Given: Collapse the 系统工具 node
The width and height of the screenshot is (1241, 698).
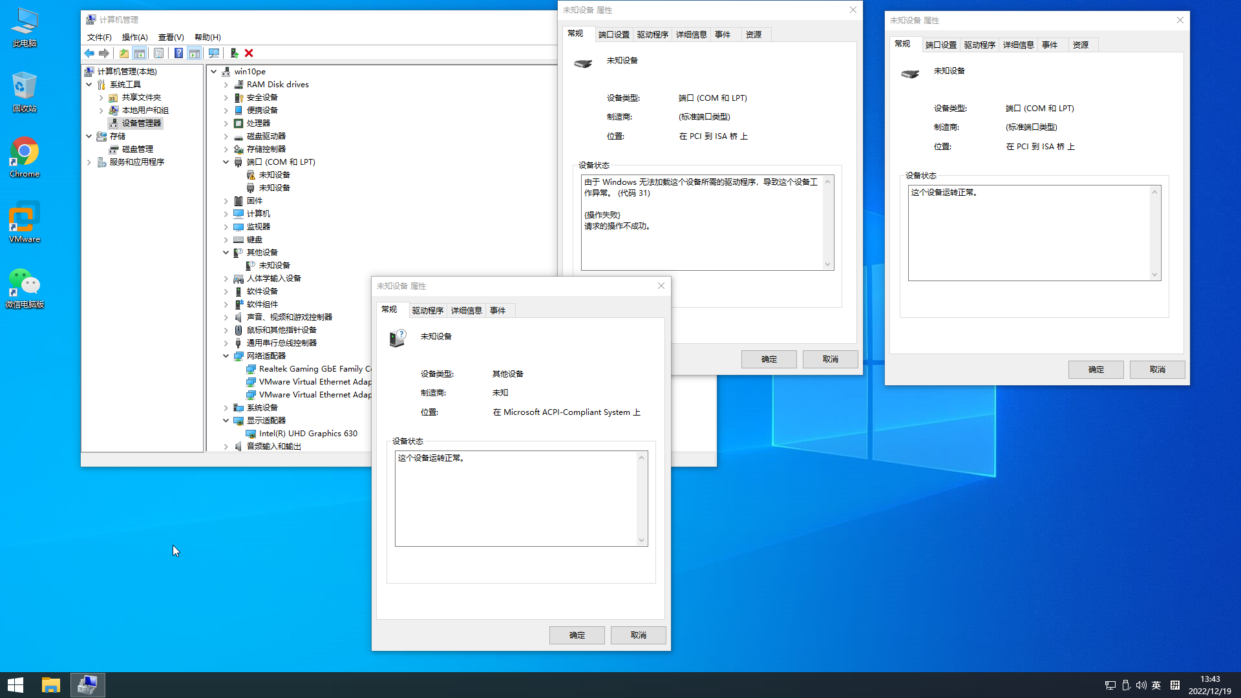Looking at the screenshot, I should point(89,85).
